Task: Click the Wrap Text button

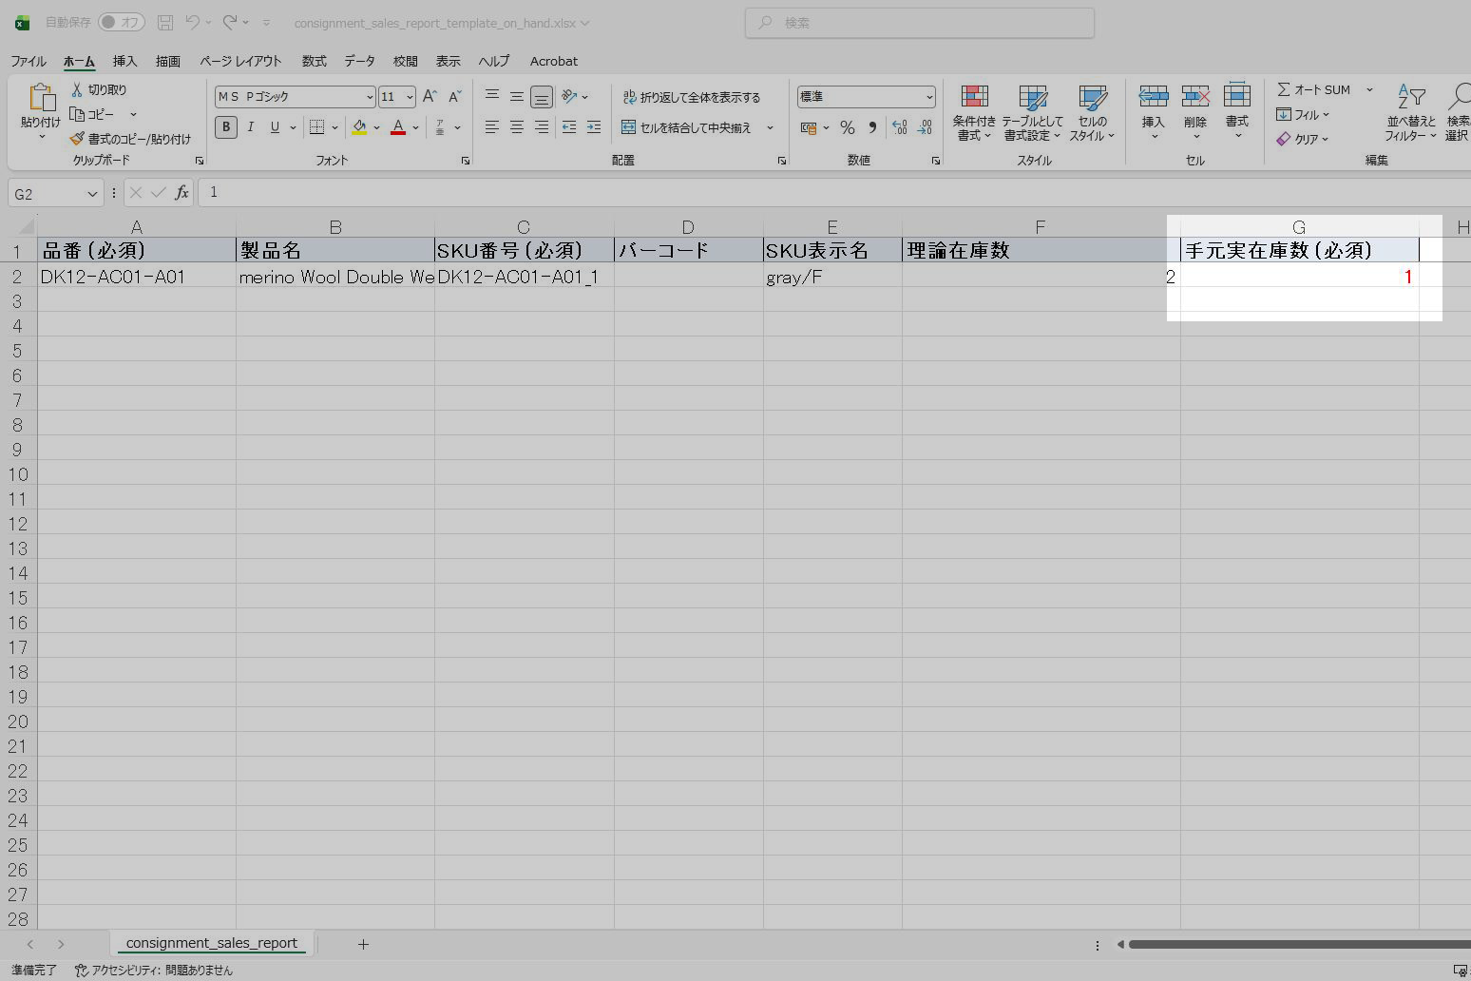Action: coord(691,97)
